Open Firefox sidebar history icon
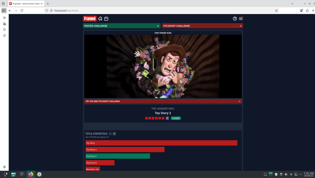This screenshot has height=178, width=315. 4,29
